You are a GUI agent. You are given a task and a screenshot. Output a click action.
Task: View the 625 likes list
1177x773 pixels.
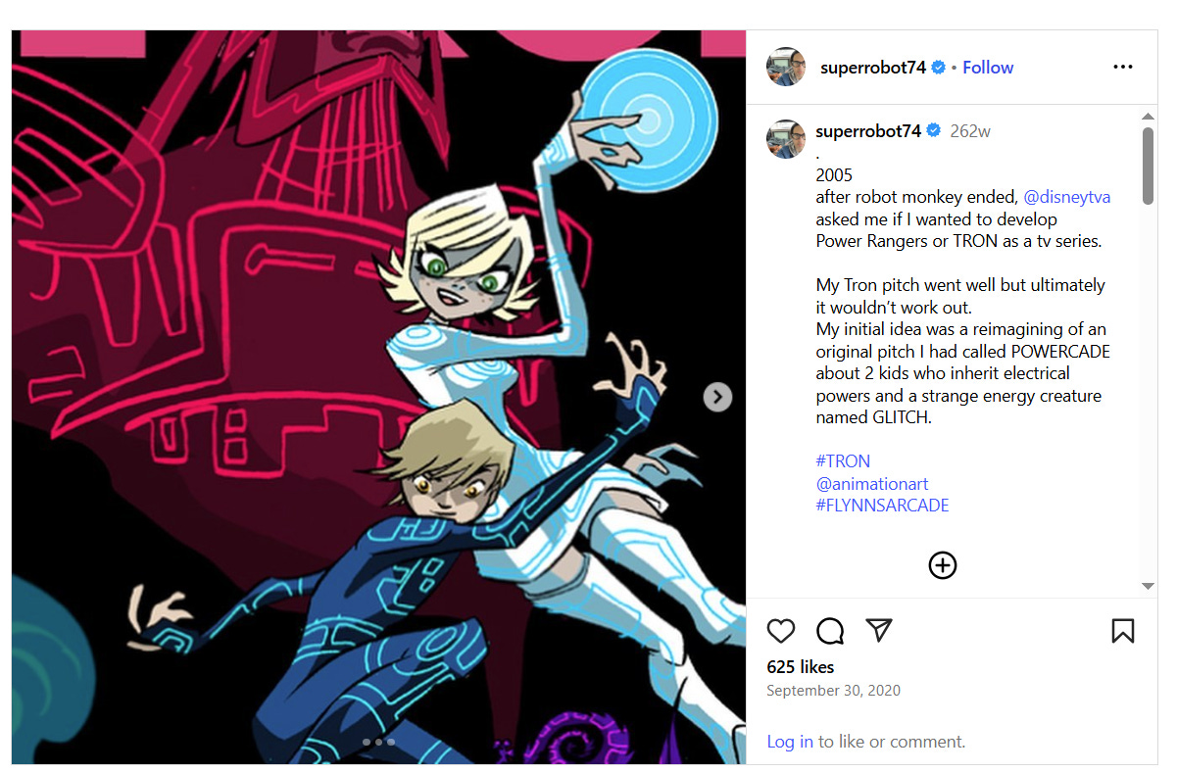click(801, 667)
